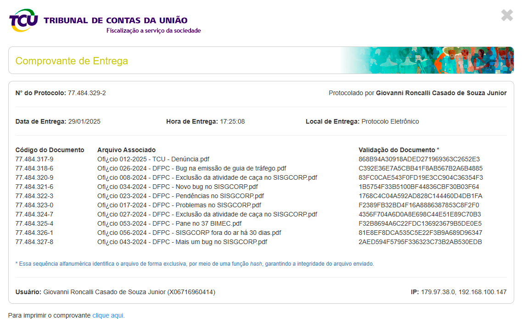The width and height of the screenshot is (522, 319).
Task: Select delivery time 17:25:08
Action: point(232,122)
